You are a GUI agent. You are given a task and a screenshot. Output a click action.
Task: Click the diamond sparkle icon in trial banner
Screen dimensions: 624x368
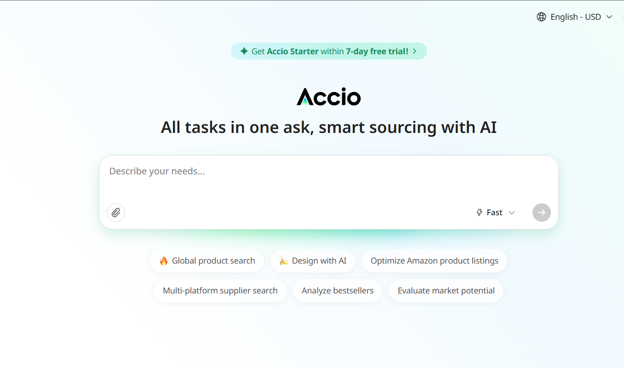coord(244,51)
